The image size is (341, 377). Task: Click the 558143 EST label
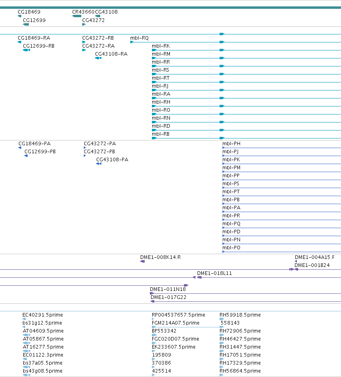click(230, 323)
